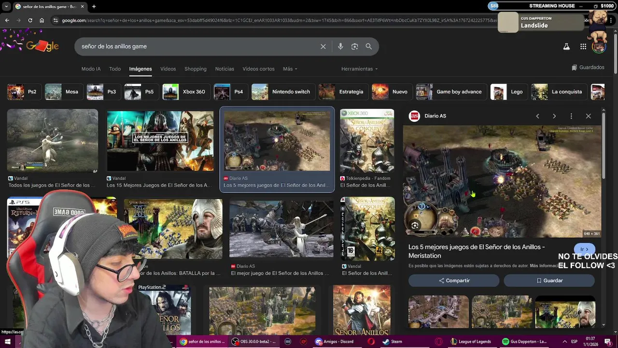
Task: Click the Compartir button
Action: [454, 280]
